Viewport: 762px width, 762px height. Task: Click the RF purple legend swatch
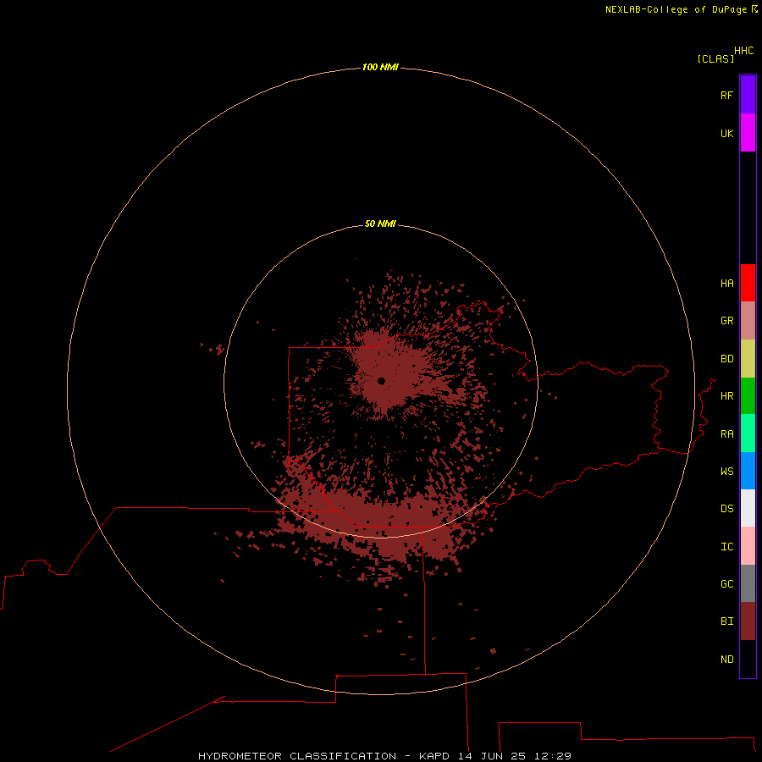748,95
